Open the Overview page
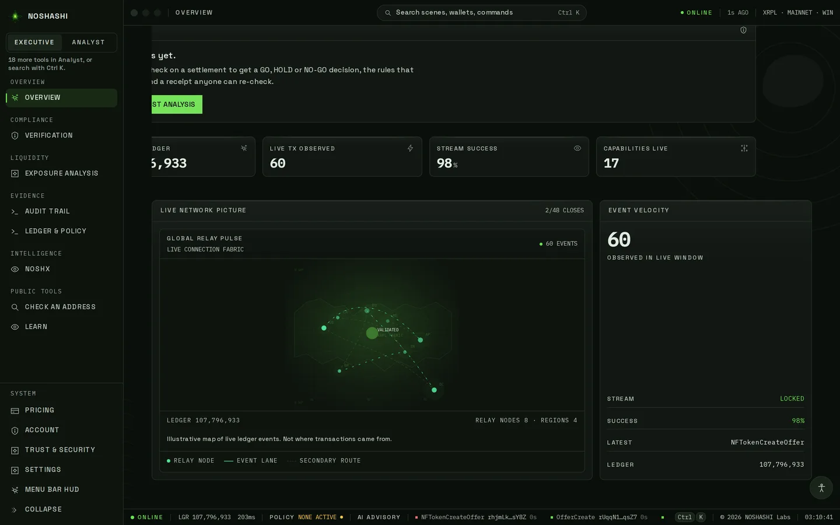This screenshot has width=840, height=525. [61, 98]
